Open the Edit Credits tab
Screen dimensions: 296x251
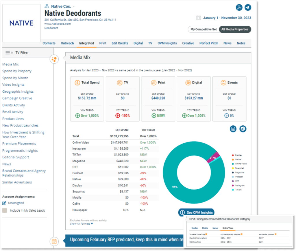point(120,43)
